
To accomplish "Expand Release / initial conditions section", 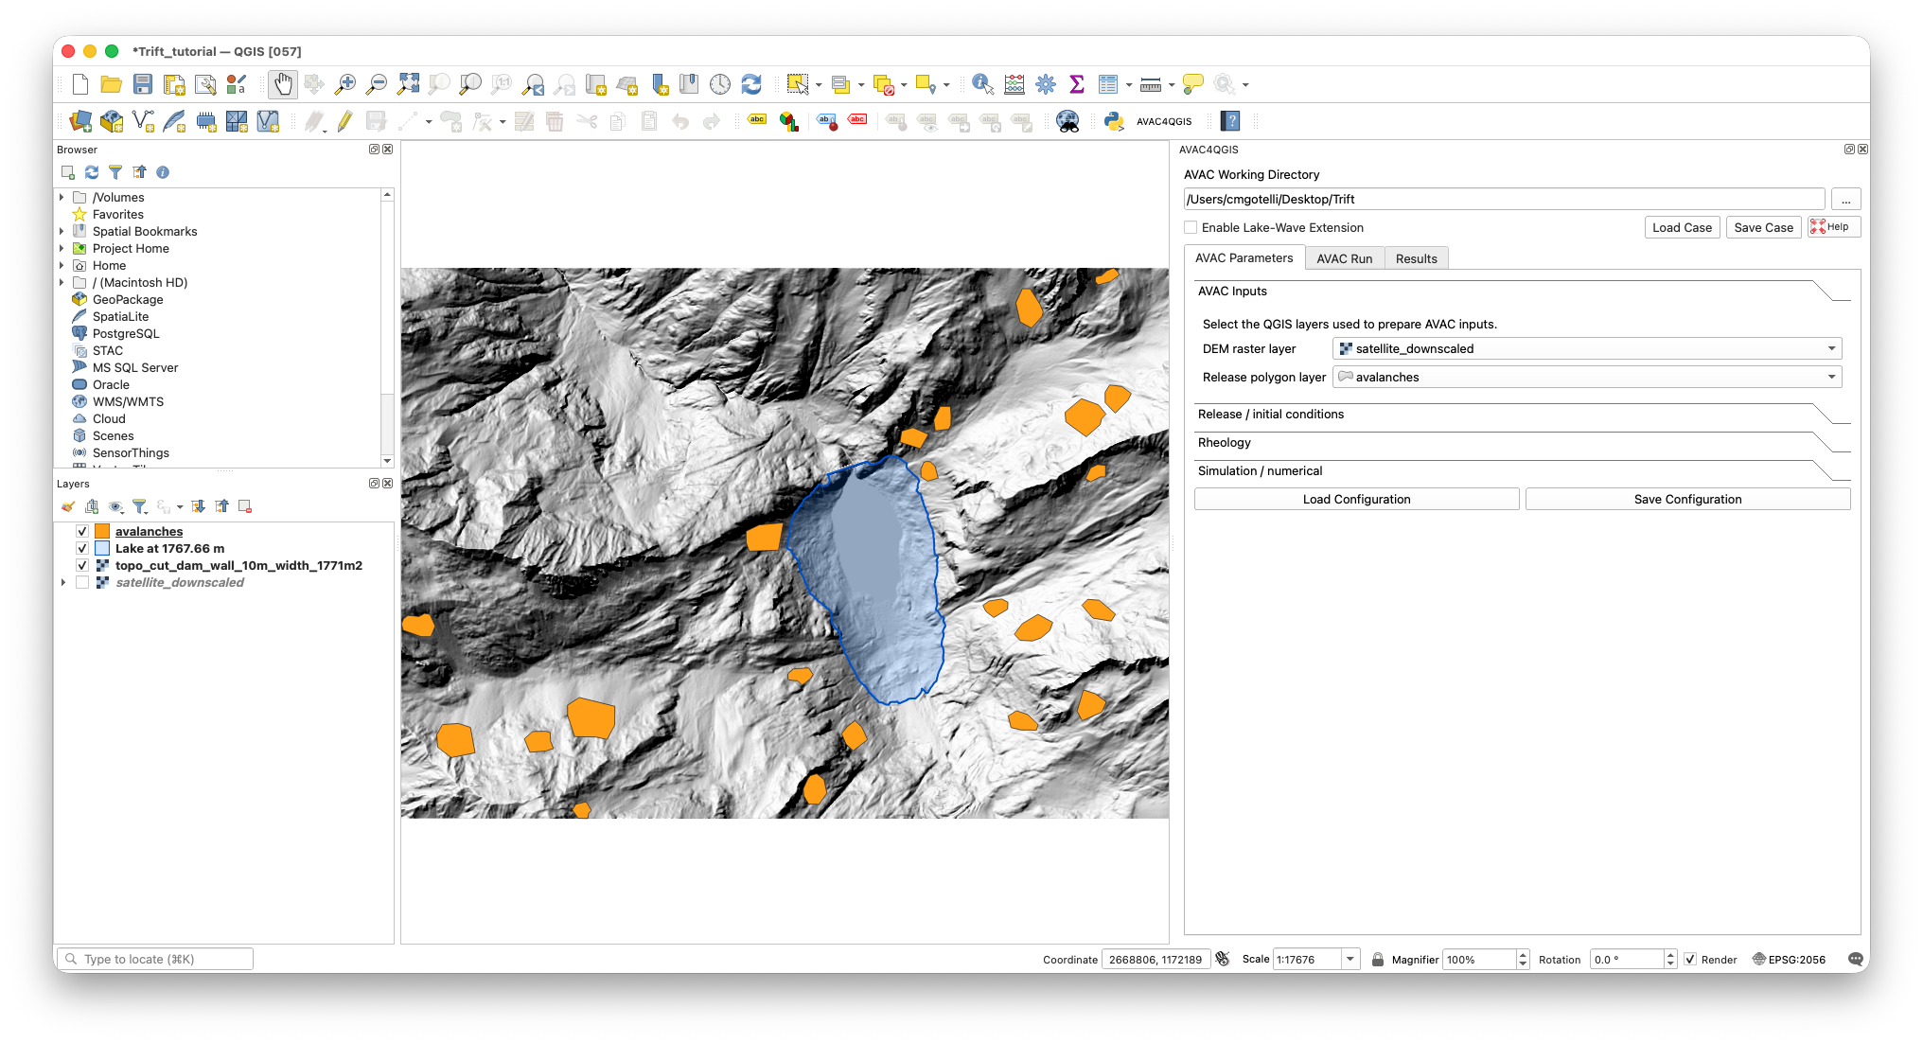I will 1522,415.
